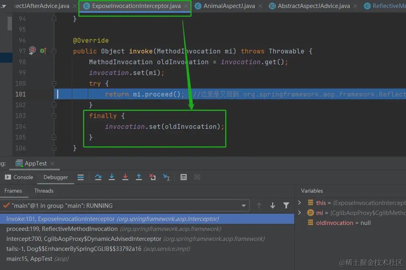Switch to the Console tab

(x=23, y=177)
